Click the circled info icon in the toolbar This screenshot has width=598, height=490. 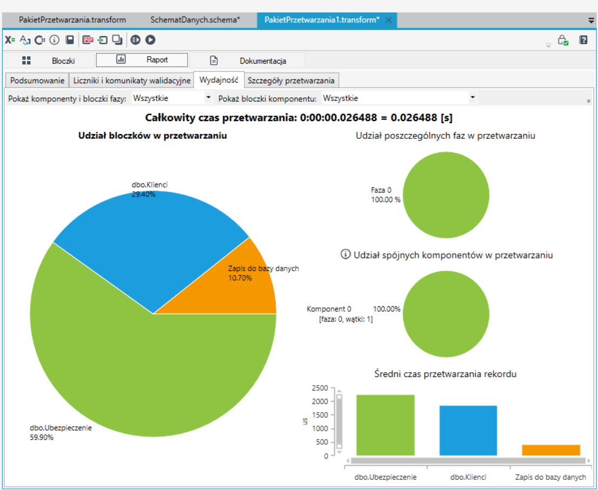pos(55,40)
